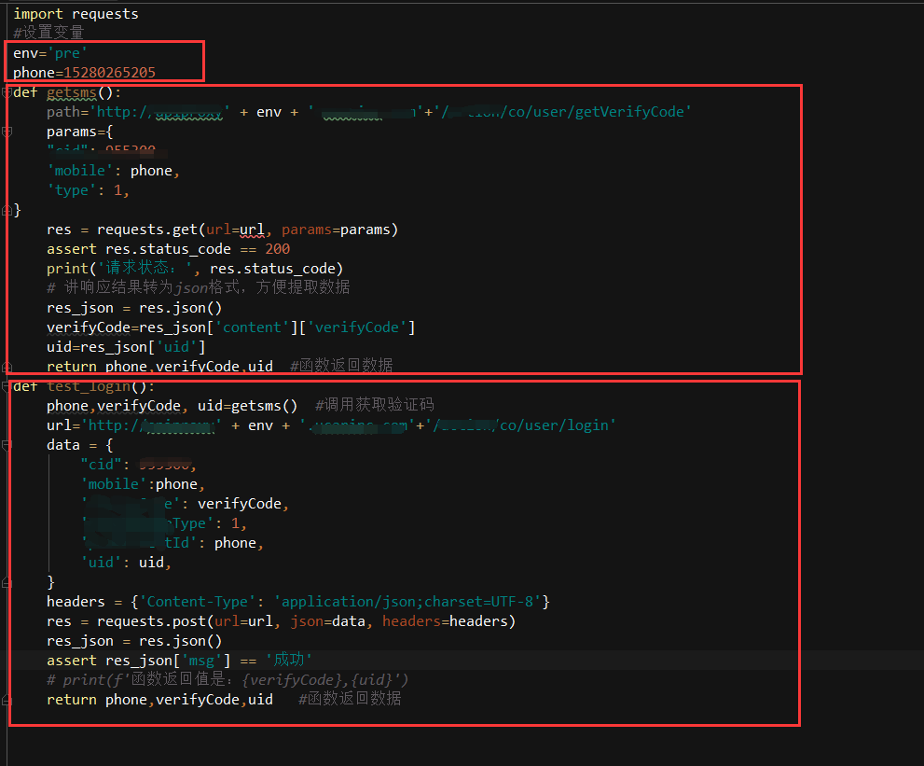Screen dimensions: 924x766
Task: Click 'headers=headers' argument in requests.post
Action: click(445, 621)
